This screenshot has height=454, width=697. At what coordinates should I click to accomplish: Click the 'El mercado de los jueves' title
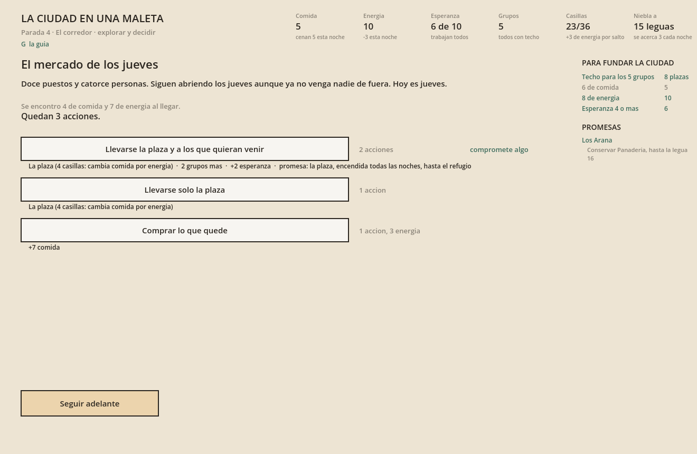[90, 64]
